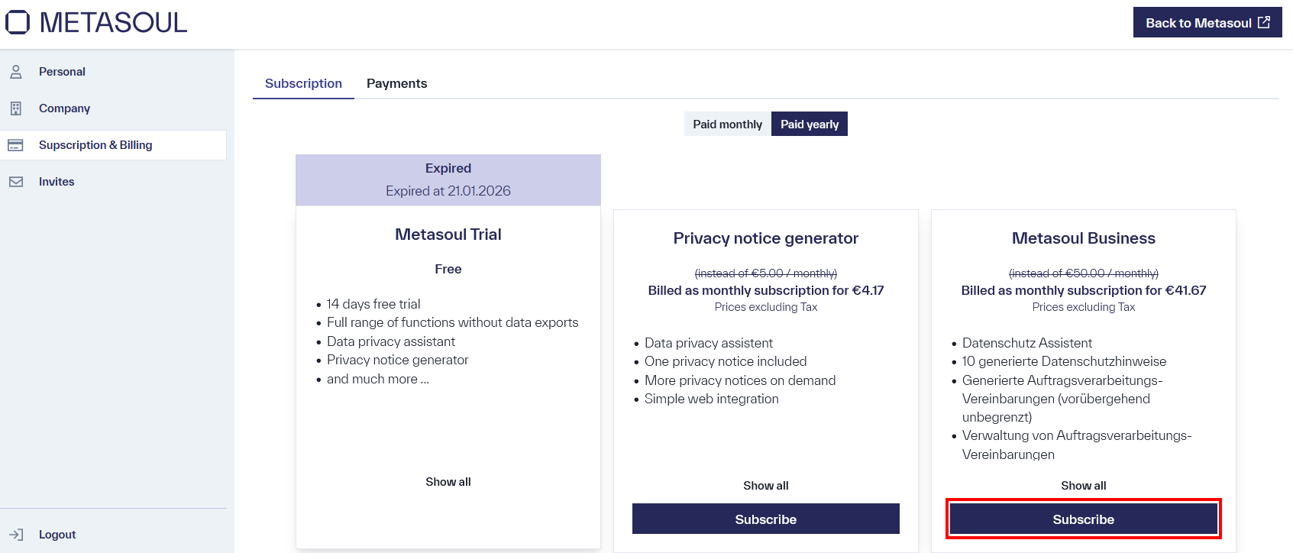Open the Subscription tab
1293x553 pixels.
click(303, 83)
